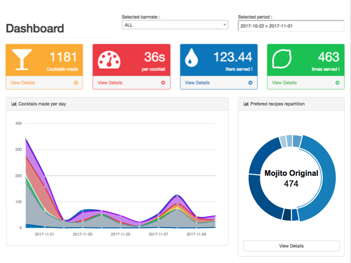The width and height of the screenshot is (351, 263).
Task: Click the dropdown arrow of barmate selector
Action: tap(224, 25)
